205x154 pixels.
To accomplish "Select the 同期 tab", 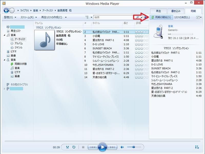I will (193, 11).
